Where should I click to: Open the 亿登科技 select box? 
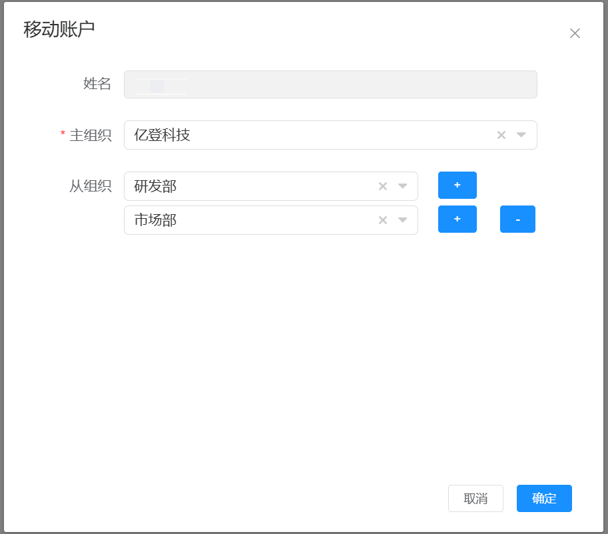click(306, 135)
